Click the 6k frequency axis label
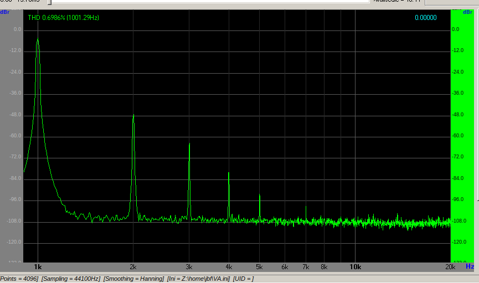This screenshot has height=283, width=479. [285, 267]
